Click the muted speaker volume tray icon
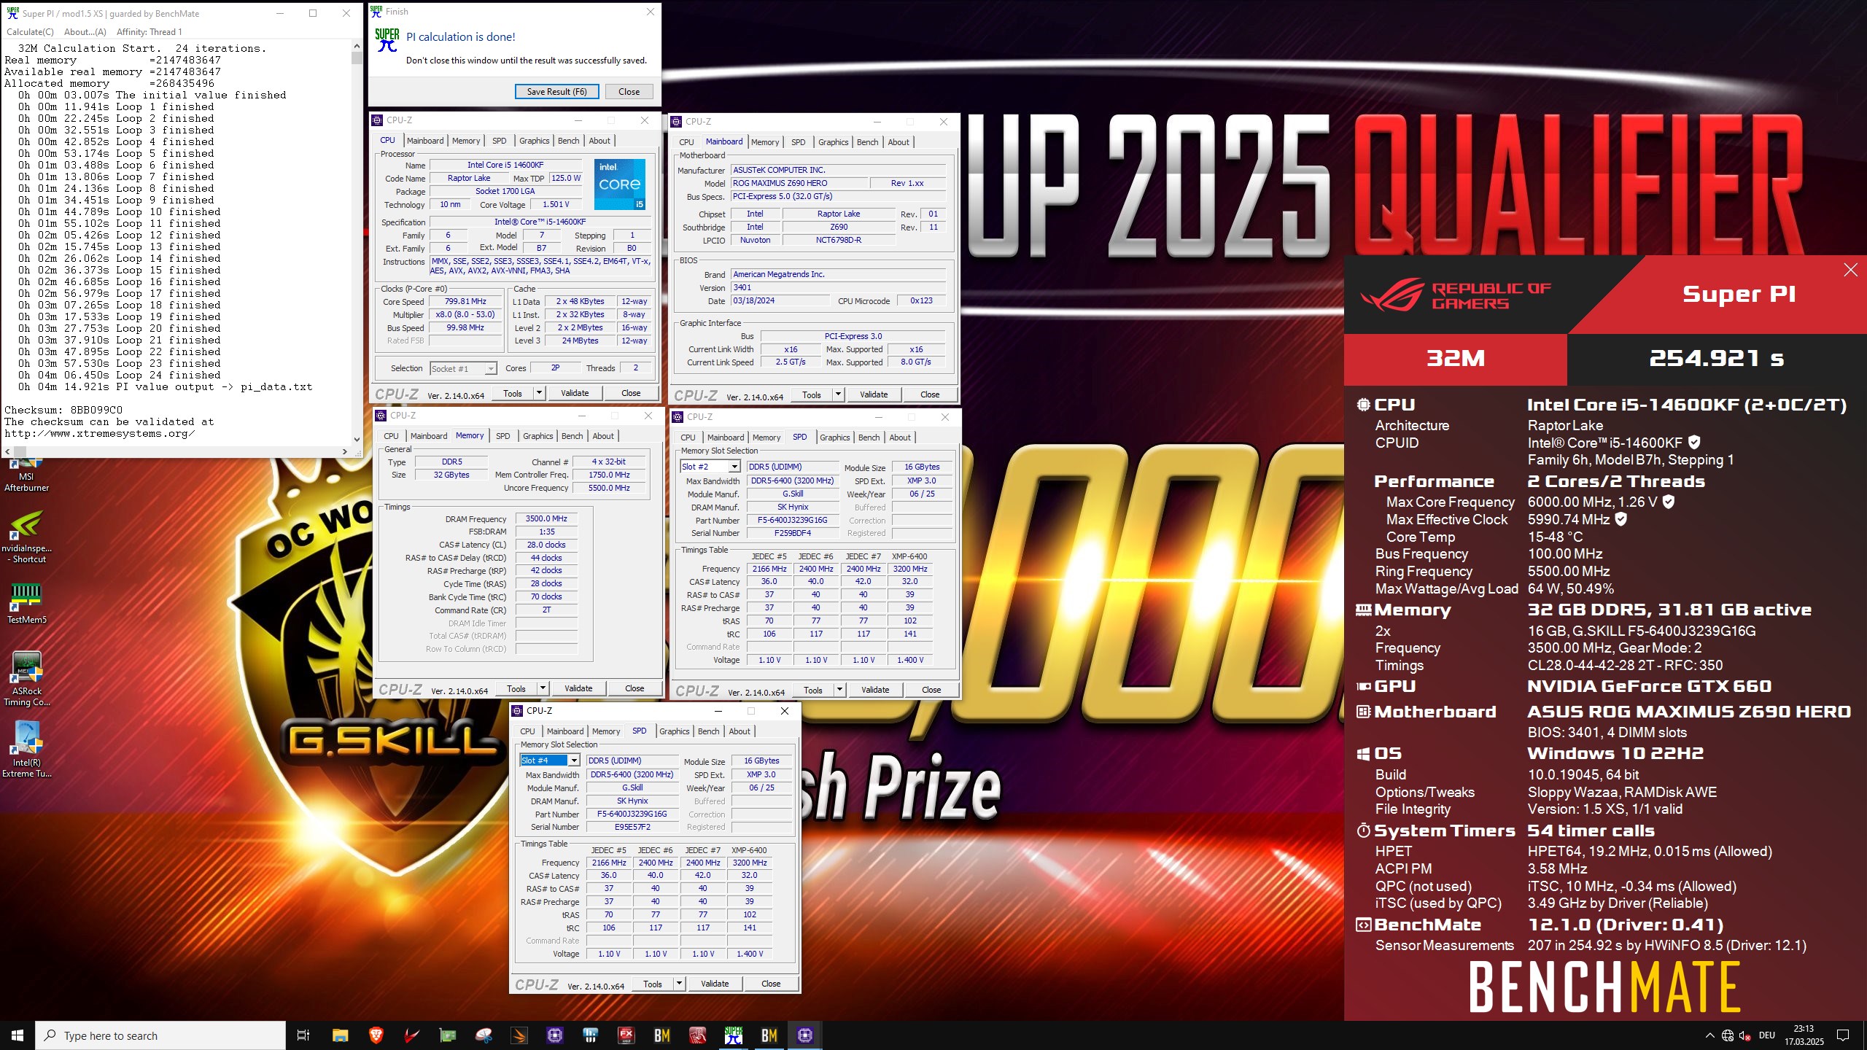1867x1050 pixels. pyautogui.click(x=1745, y=1035)
